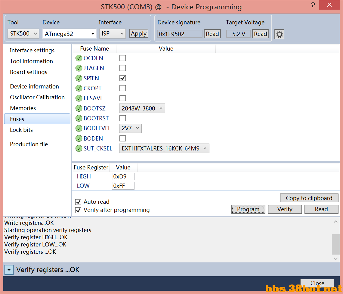
Task: Click the log line 'Write registers...OK'
Action: click(29, 223)
